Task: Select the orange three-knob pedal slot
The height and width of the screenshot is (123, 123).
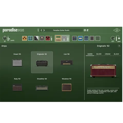Action: click(25, 38)
